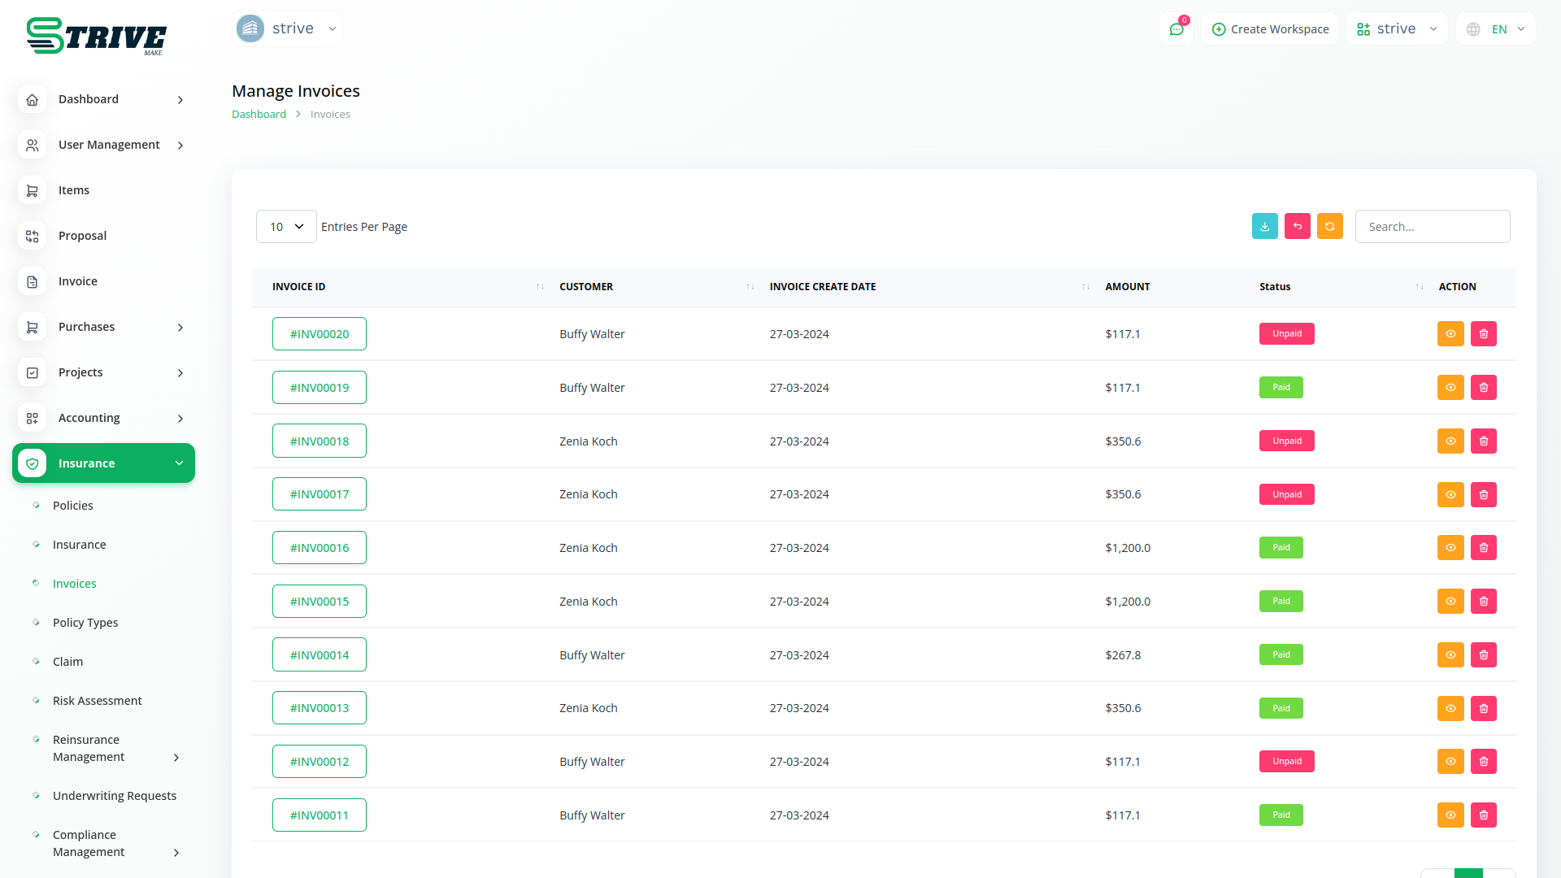Click the download/export icon button
The width and height of the screenshot is (1561, 878).
pyautogui.click(x=1264, y=227)
